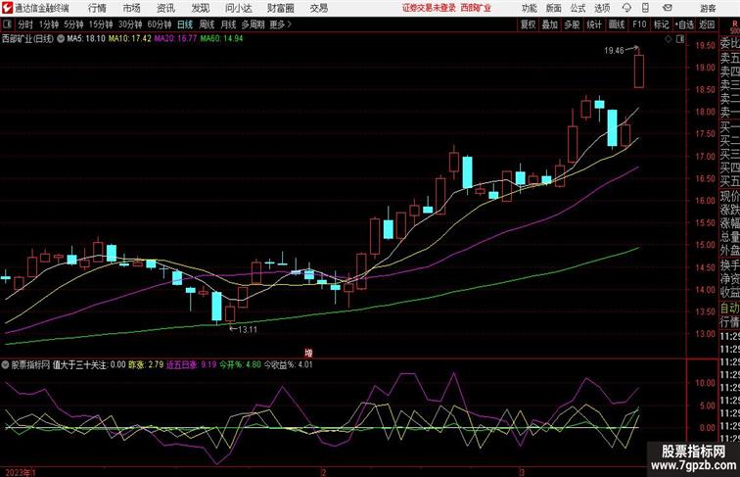
Task: Toggle the left panel icon beside 分时
Action: [x=7, y=24]
